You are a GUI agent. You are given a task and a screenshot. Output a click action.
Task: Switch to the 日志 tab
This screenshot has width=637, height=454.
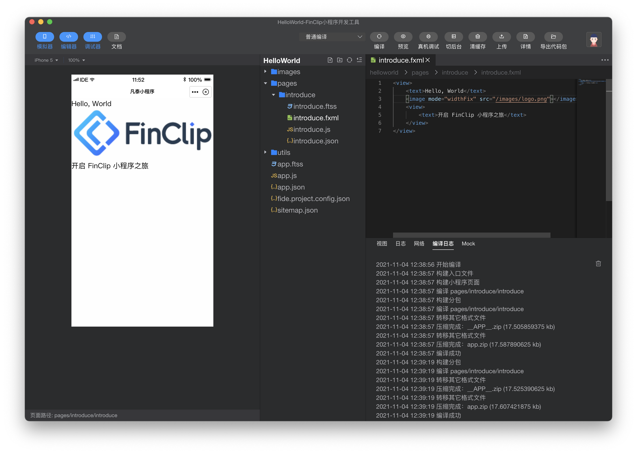click(x=400, y=244)
